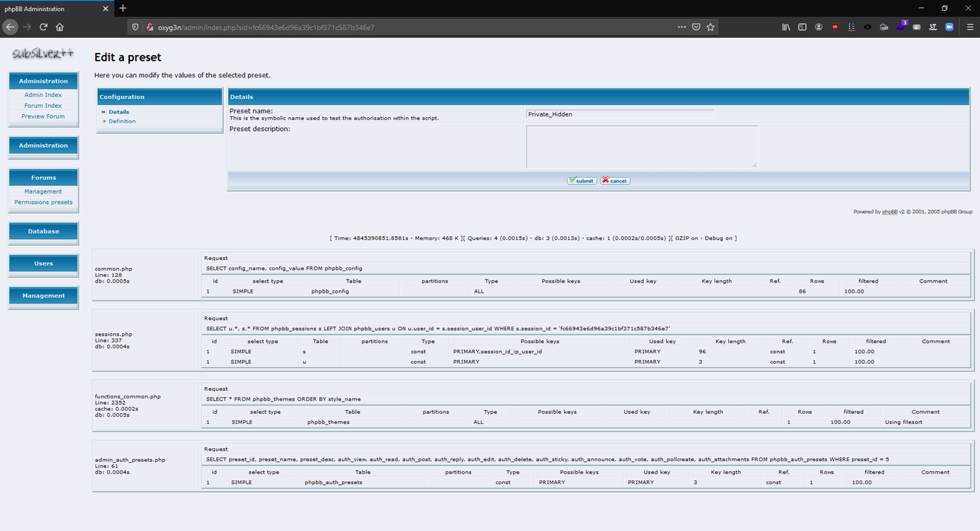Expand the Users menu section
The width and height of the screenshot is (980, 531).
(44, 264)
